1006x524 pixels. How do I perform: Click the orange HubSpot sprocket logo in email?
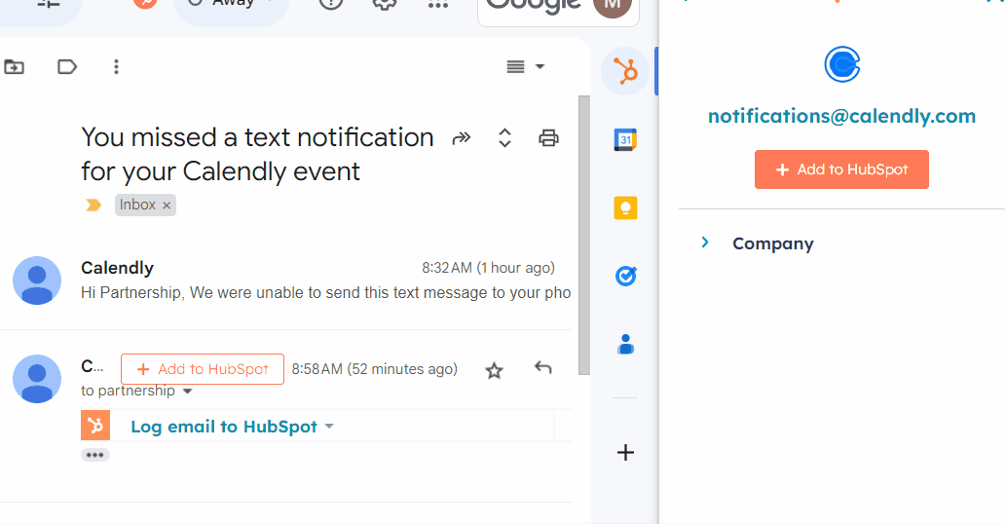(x=95, y=426)
